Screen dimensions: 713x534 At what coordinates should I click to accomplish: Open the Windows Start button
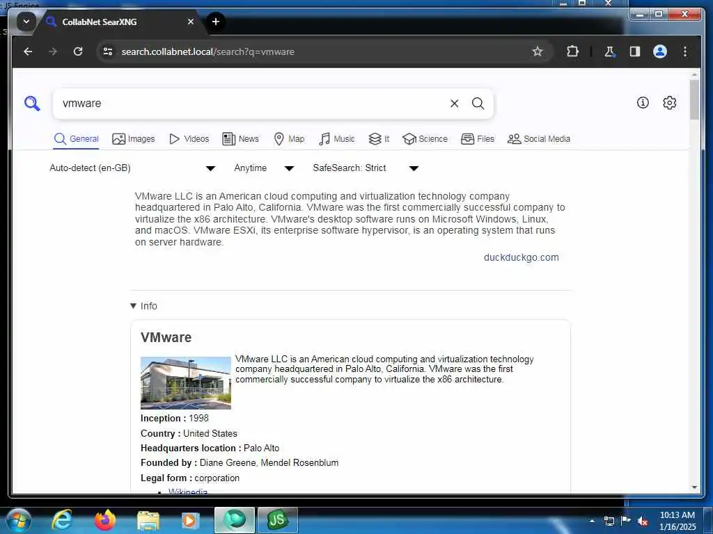18,520
